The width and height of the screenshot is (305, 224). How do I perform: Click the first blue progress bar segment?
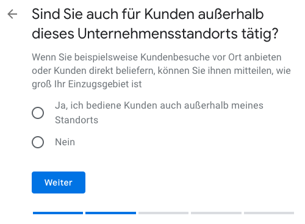(x=58, y=213)
